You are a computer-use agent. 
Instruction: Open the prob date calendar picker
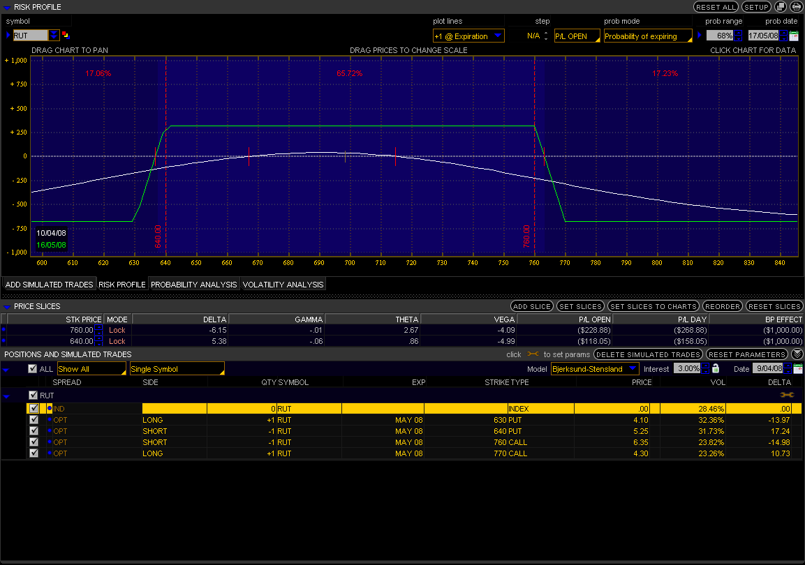pos(794,36)
